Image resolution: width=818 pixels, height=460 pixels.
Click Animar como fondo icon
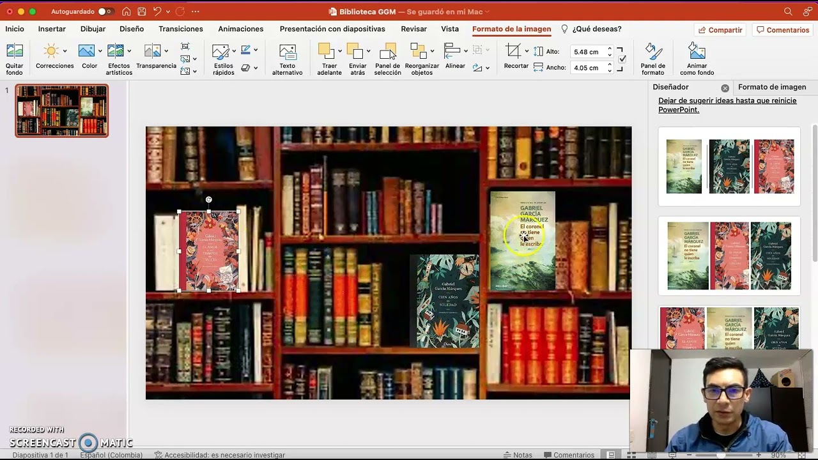tap(697, 51)
